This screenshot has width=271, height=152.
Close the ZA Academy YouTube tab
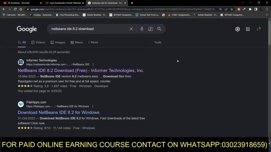41,3
